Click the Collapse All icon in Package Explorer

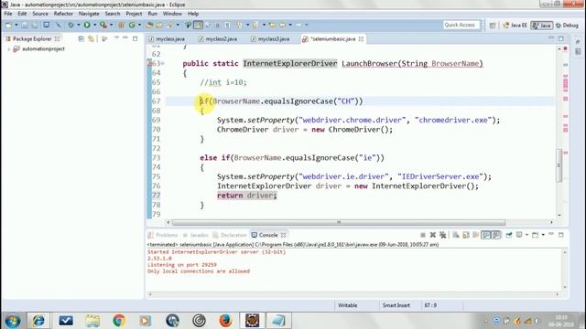point(81,38)
